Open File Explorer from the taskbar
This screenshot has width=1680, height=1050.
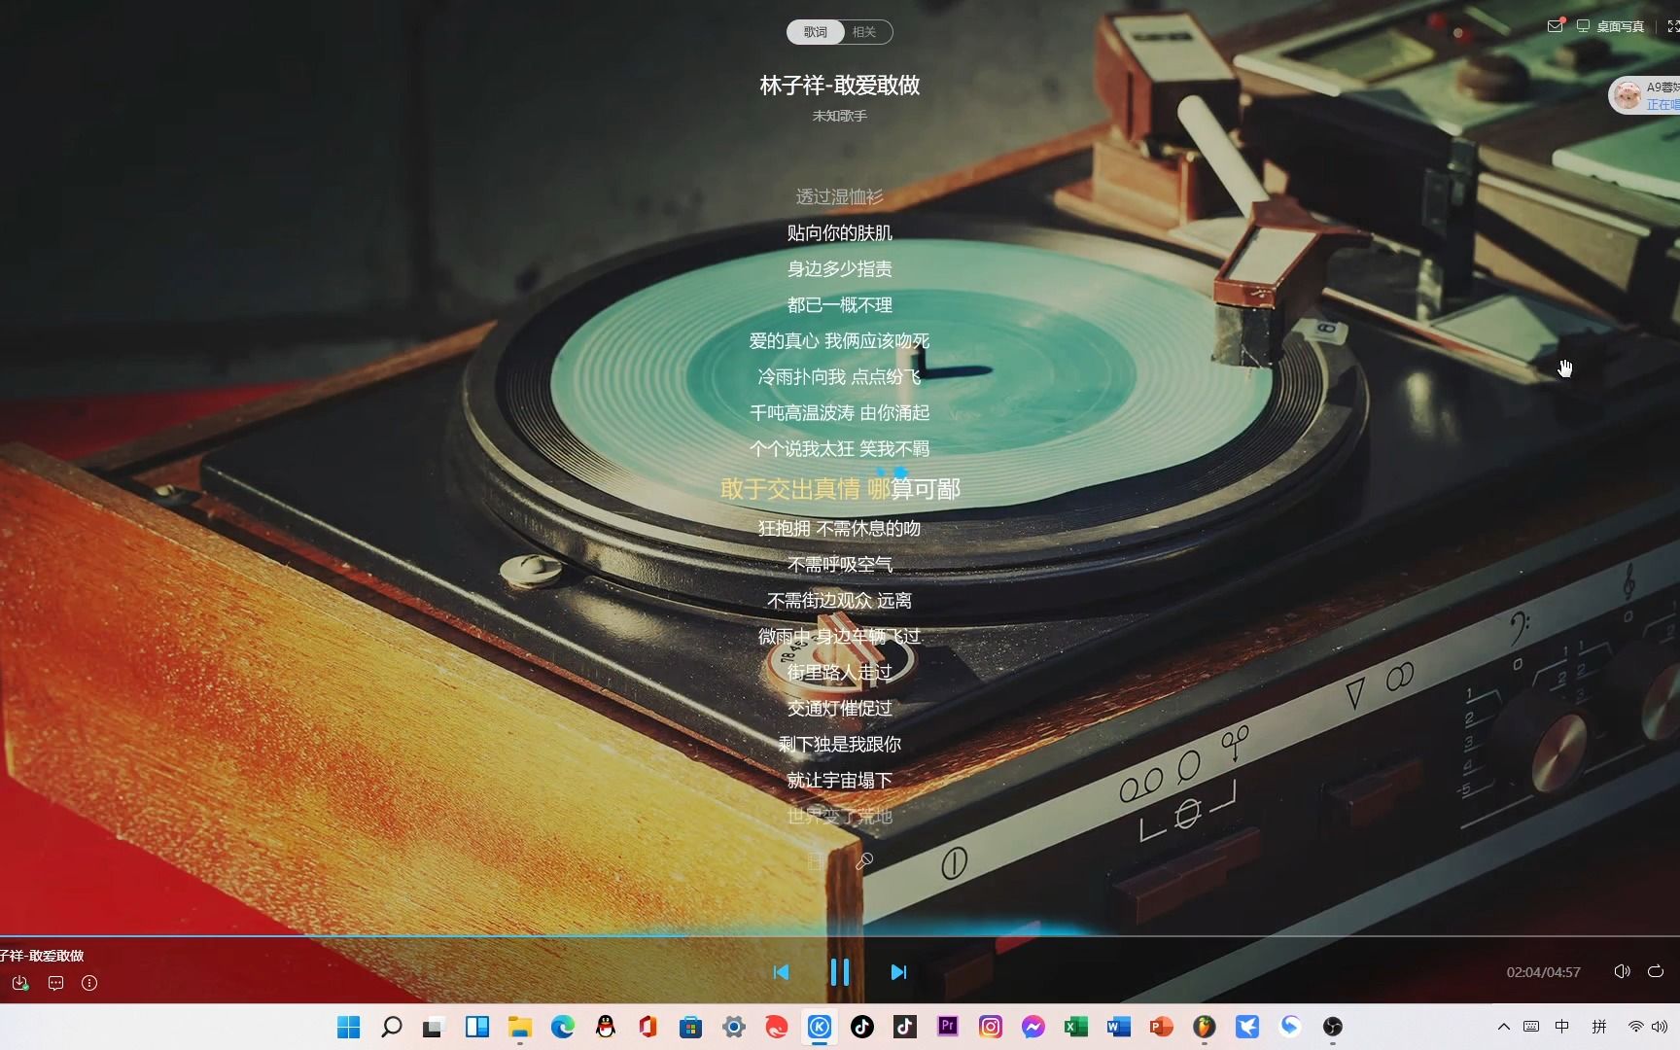tap(519, 1027)
